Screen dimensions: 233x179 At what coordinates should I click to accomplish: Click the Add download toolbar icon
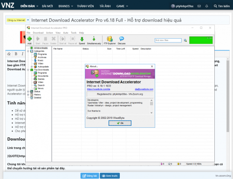pyautogui.click(x=29, y=40)
